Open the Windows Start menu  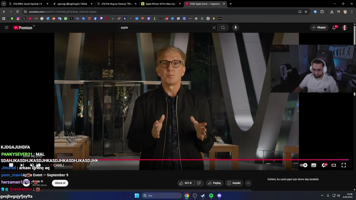(x=137, y=196)
